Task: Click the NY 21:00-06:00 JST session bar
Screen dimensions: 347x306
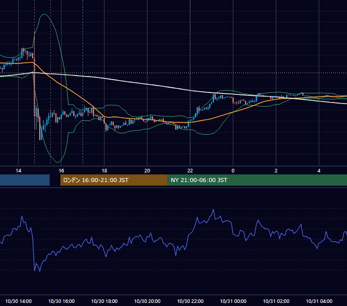Action: [x=257, y=180]
